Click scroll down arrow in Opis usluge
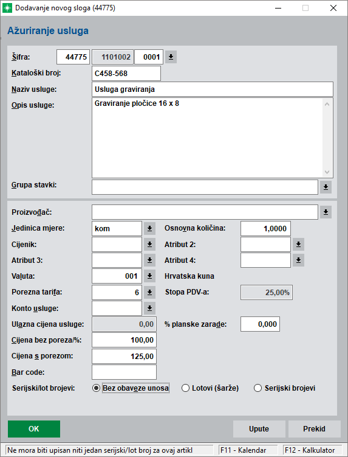 [x=327, y=172]
